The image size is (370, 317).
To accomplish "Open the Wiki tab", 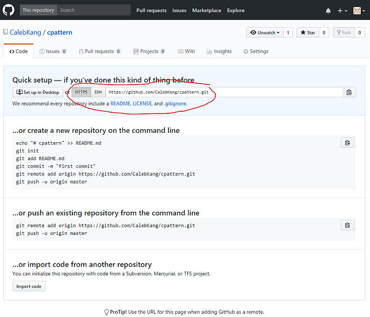I will 187,51.
